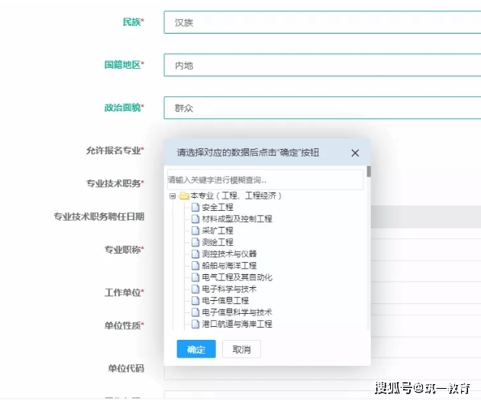Viewport: 481px width, 401px height.
Task: Select 材料成型及控制工程 entry
Action: (x=237, y=219)
